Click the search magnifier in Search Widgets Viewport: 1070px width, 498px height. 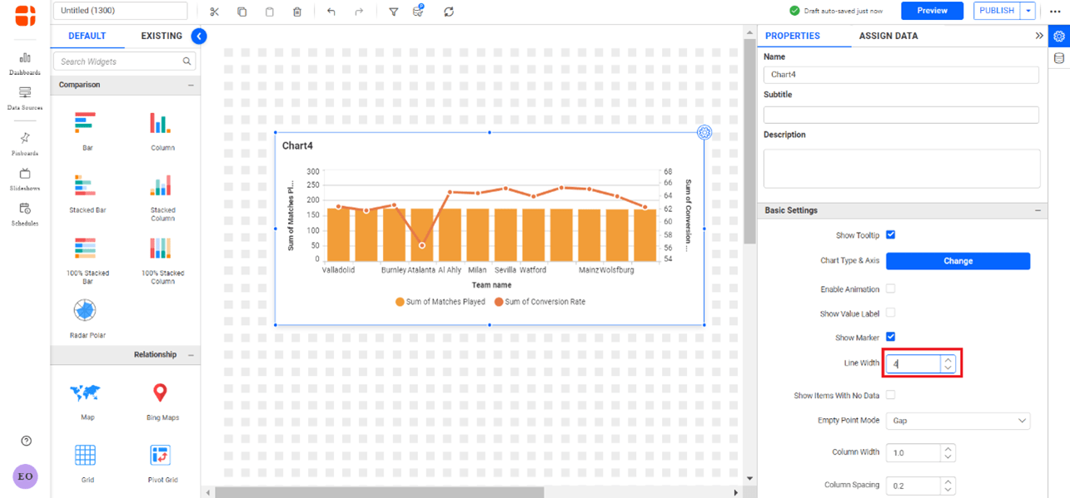187,61
